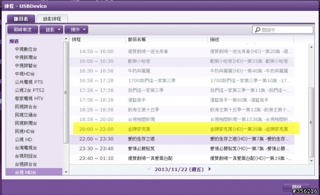Select the 16:00 ~ 16:30 歡樂小哈客 row
Viewport: 320px width, 195px height.
point(182,61)
